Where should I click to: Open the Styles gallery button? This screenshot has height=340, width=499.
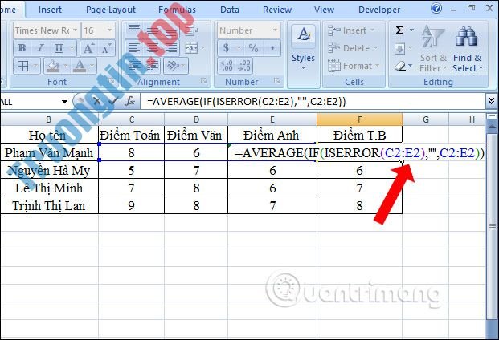point(303,47)
